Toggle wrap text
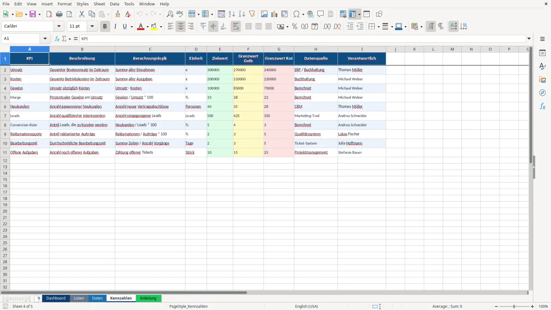The image size is (551, 310). click(236, 27)
